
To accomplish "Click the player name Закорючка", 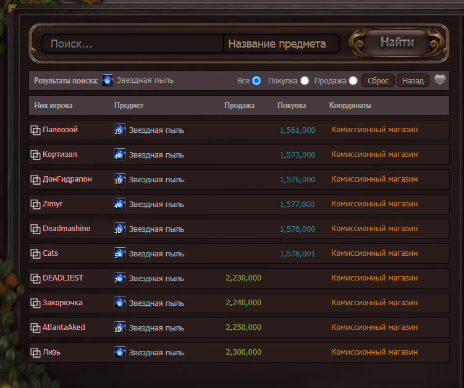I will click(62, 303).
